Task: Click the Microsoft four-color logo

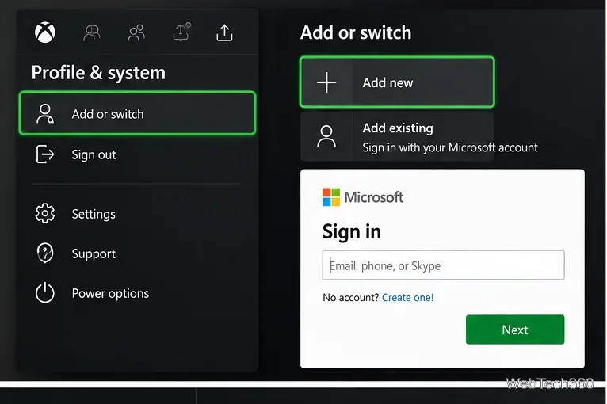Action: click(331, 197)
